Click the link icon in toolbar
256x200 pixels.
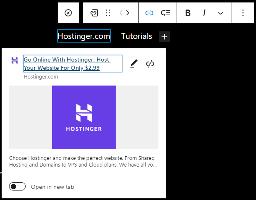tap(149, 13)
